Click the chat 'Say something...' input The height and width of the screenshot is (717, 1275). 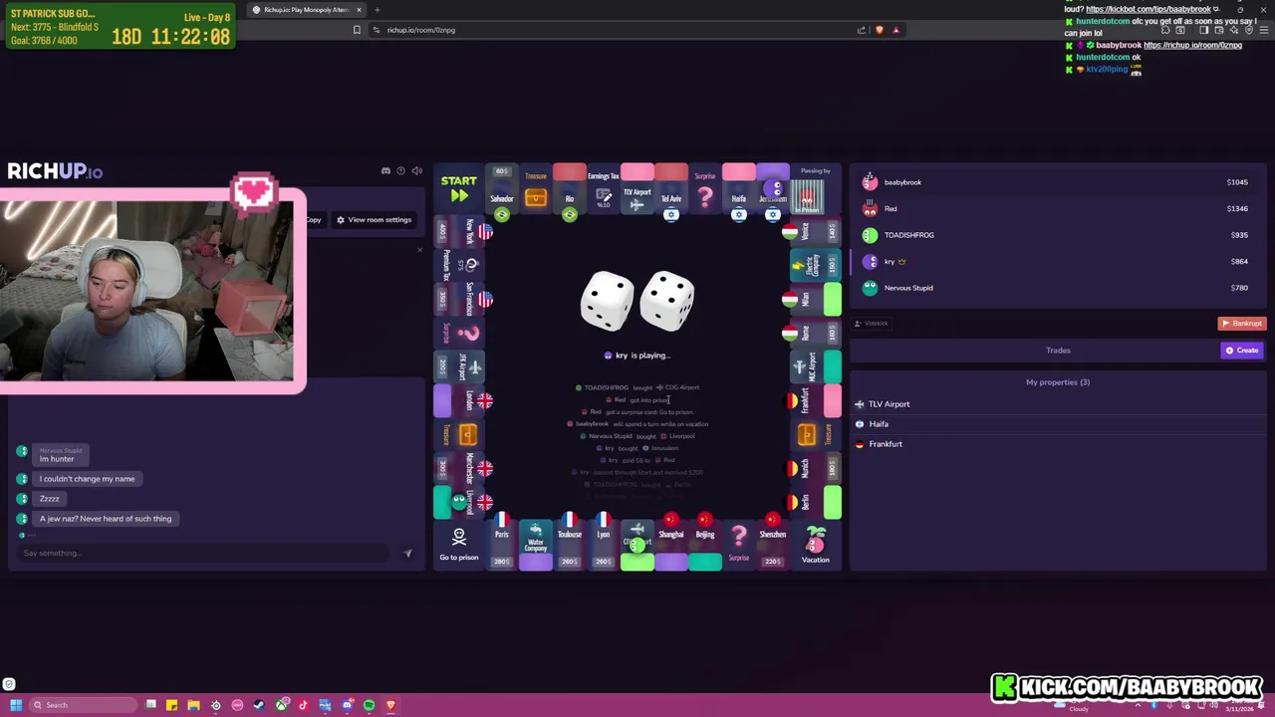click(x=204, y=554)
